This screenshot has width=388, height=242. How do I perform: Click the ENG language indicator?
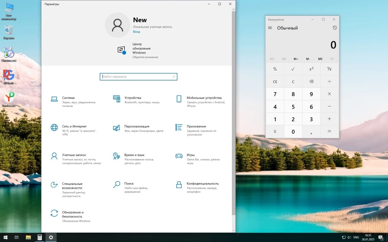click(356, 237)
